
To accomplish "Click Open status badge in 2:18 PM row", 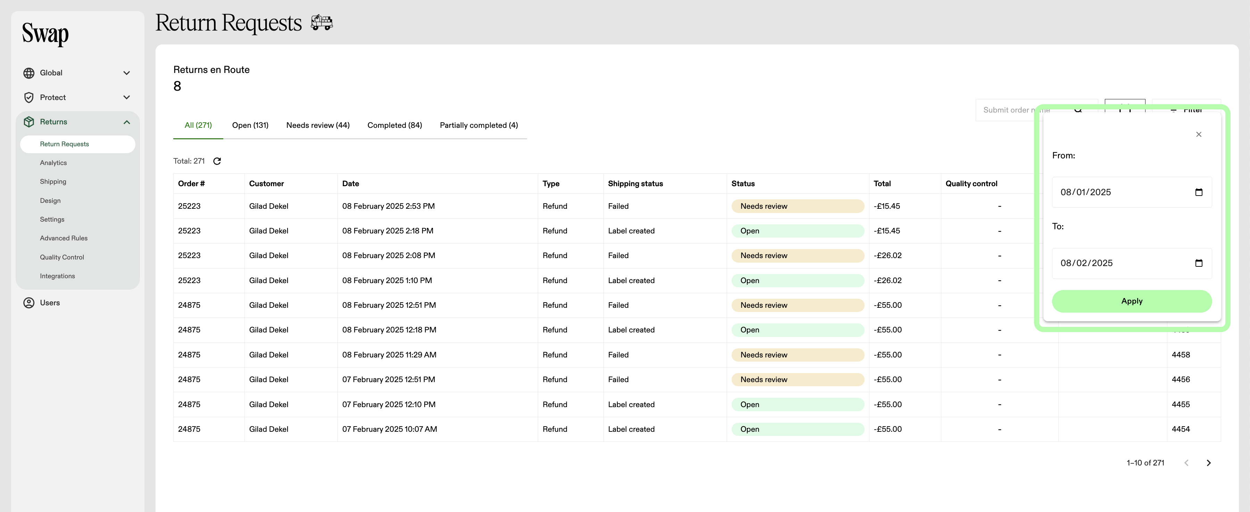I will (x=797, y=231).
